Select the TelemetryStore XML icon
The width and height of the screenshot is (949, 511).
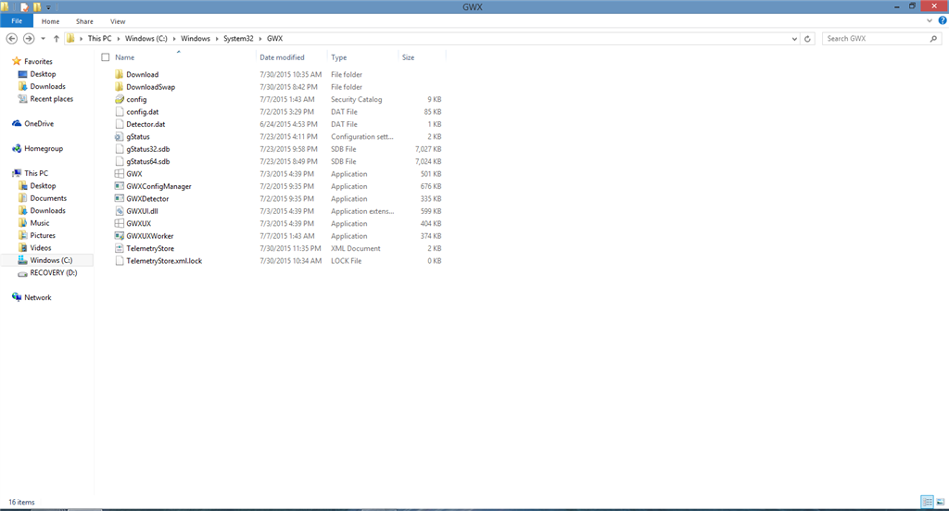120,248
